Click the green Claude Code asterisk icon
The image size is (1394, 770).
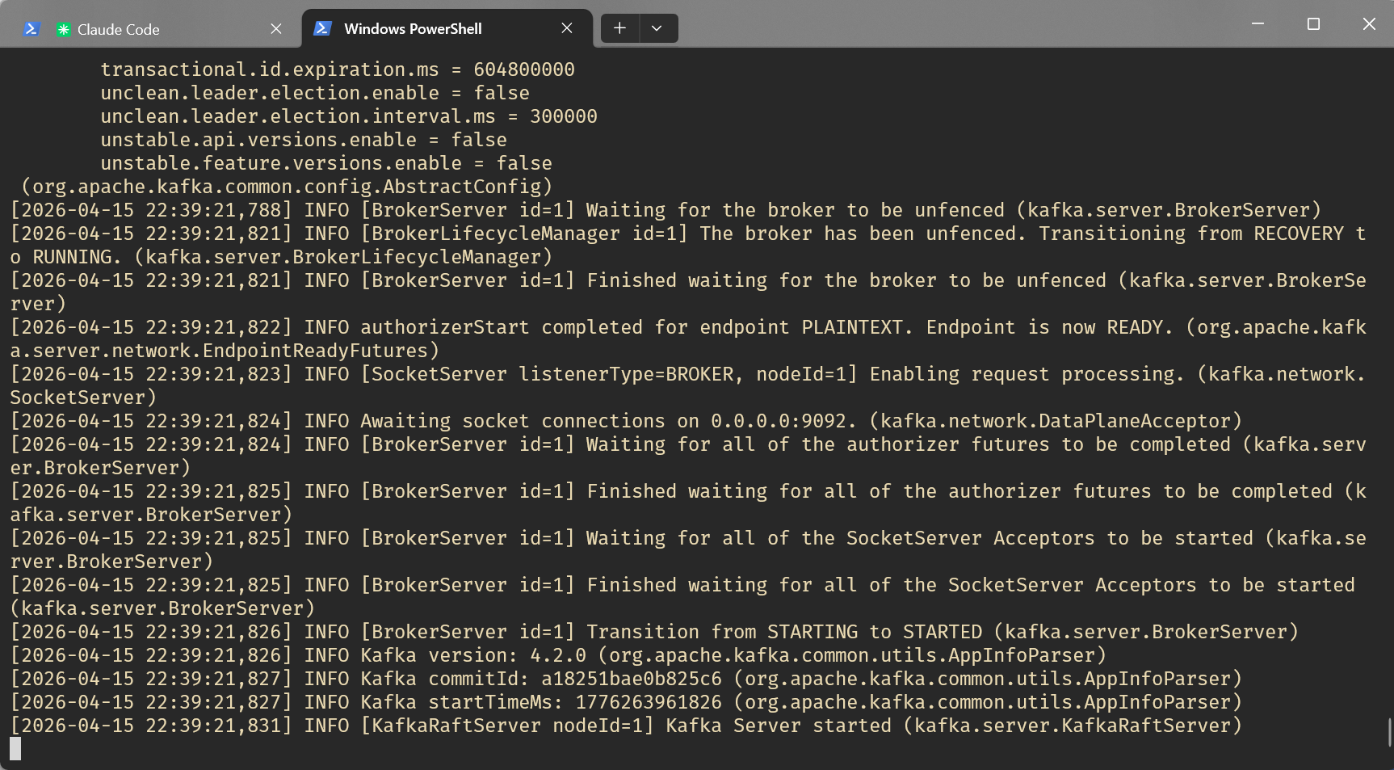tap(63, 30)
